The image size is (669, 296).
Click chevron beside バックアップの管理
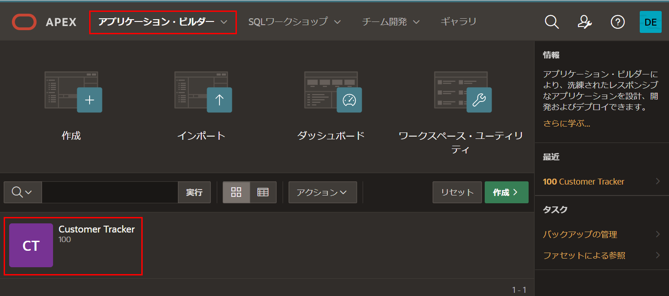coord(658,234)
